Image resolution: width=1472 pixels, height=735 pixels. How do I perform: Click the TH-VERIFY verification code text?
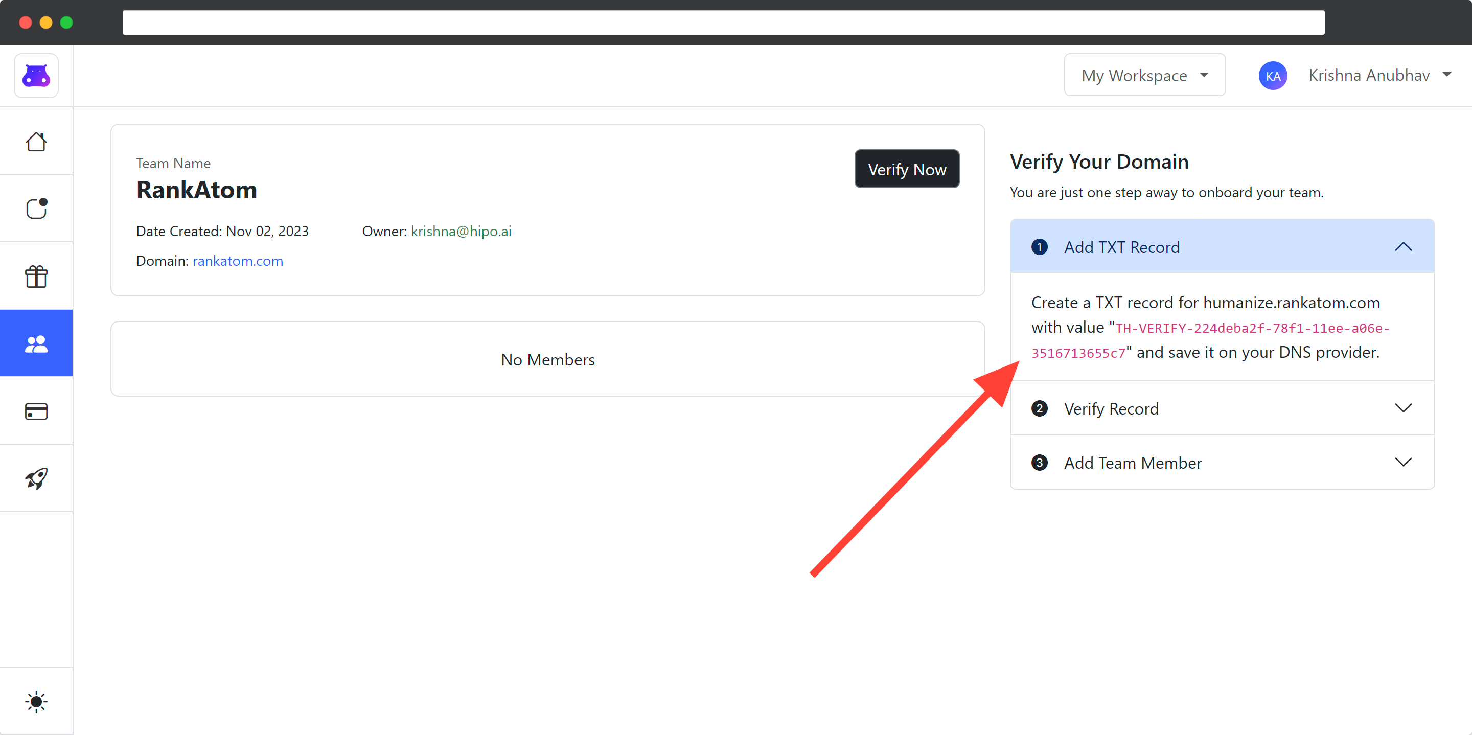[1210, 340]
